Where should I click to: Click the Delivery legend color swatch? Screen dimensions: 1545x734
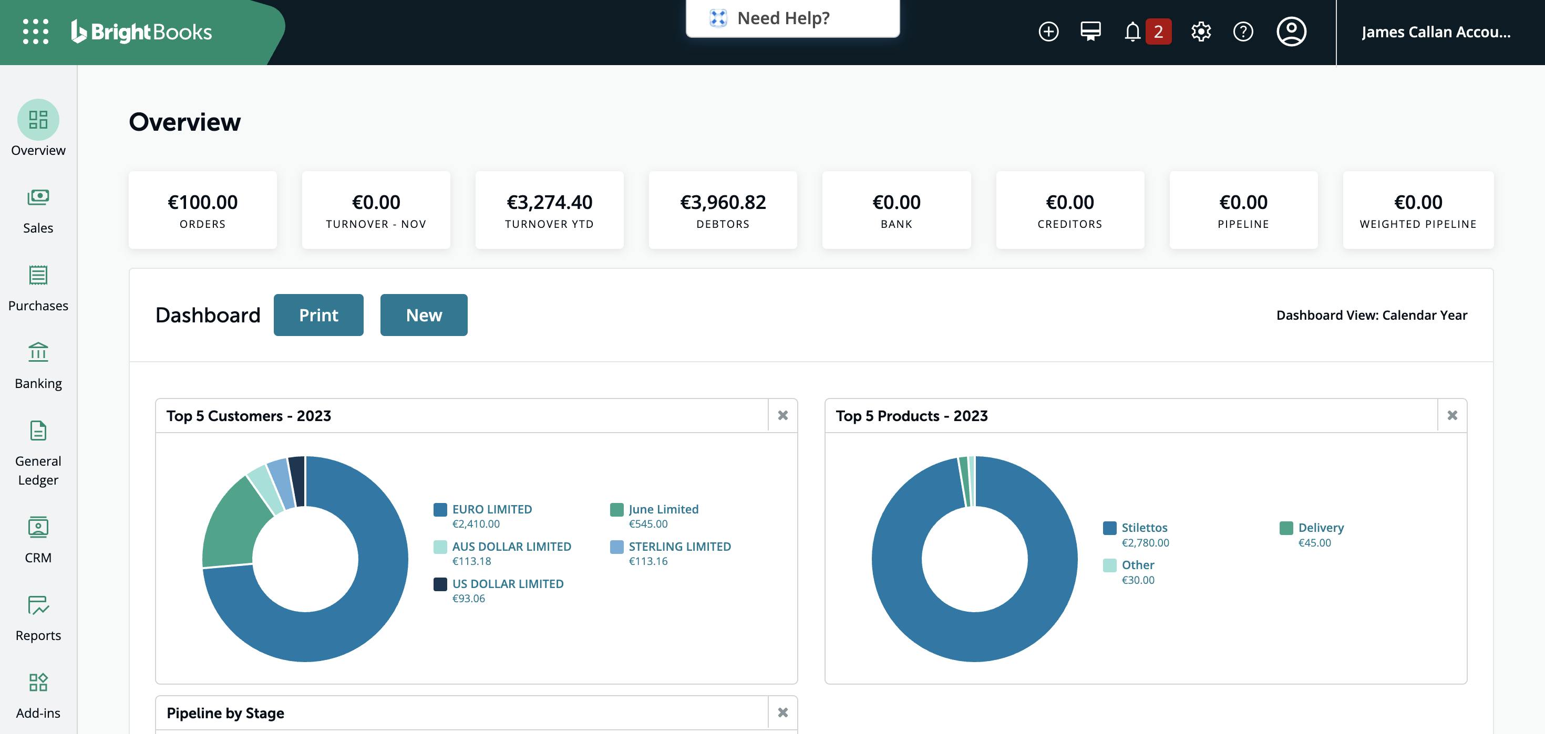pyautogui.click(x=1286, y=528)
